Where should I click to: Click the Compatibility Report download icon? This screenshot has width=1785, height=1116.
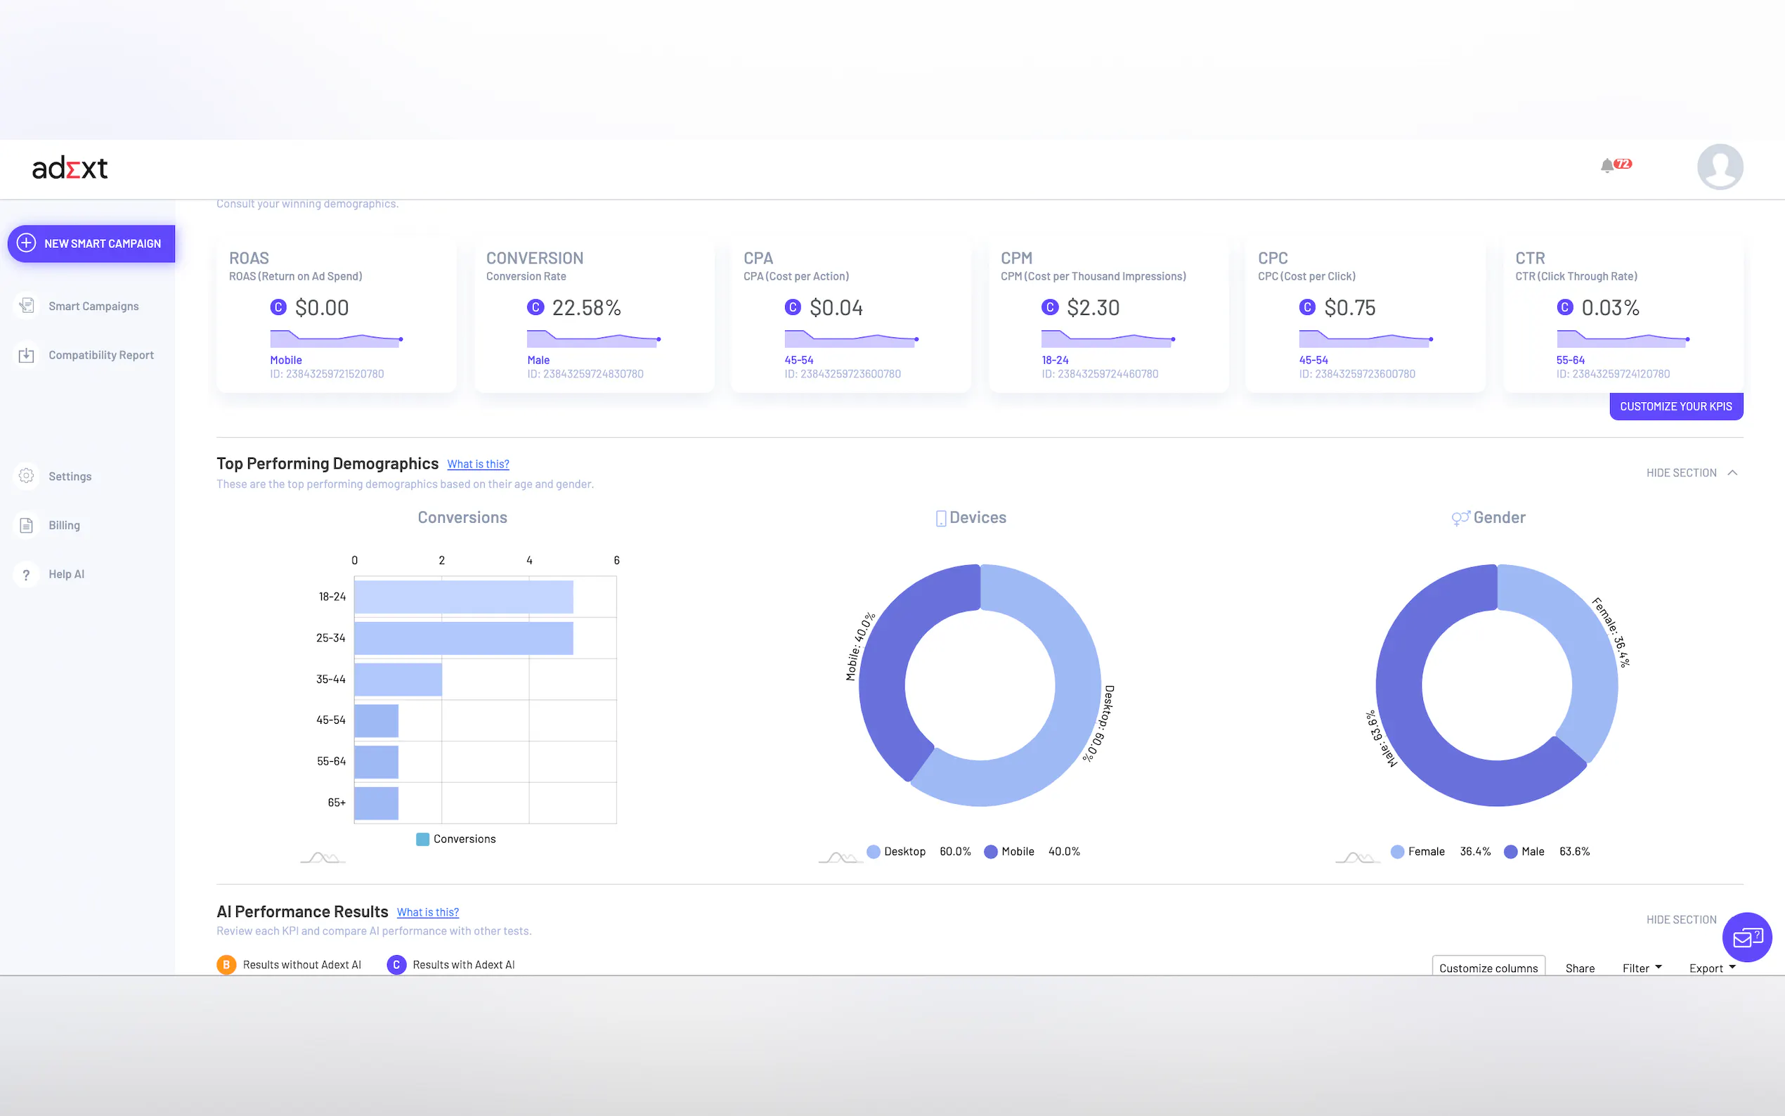click(x=27, y=355)
